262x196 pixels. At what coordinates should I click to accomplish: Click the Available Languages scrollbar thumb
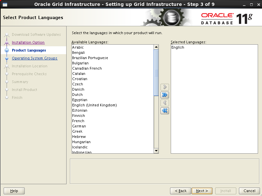tap(156, 73)
